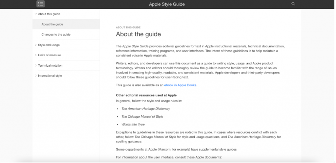Open search with the magnifier icon
Image resolution: width=336 pixels, height=163 pixels.
point(293,4)
